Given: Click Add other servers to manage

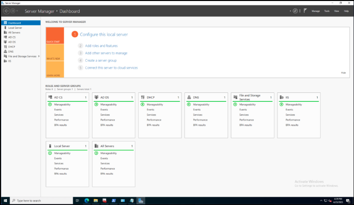Looking at the screenshot, I should [x=106, y=53].
